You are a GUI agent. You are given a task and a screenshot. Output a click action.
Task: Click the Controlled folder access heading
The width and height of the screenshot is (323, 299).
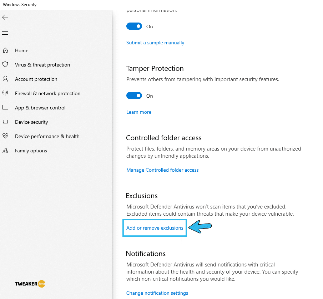(x=164, y=138)
